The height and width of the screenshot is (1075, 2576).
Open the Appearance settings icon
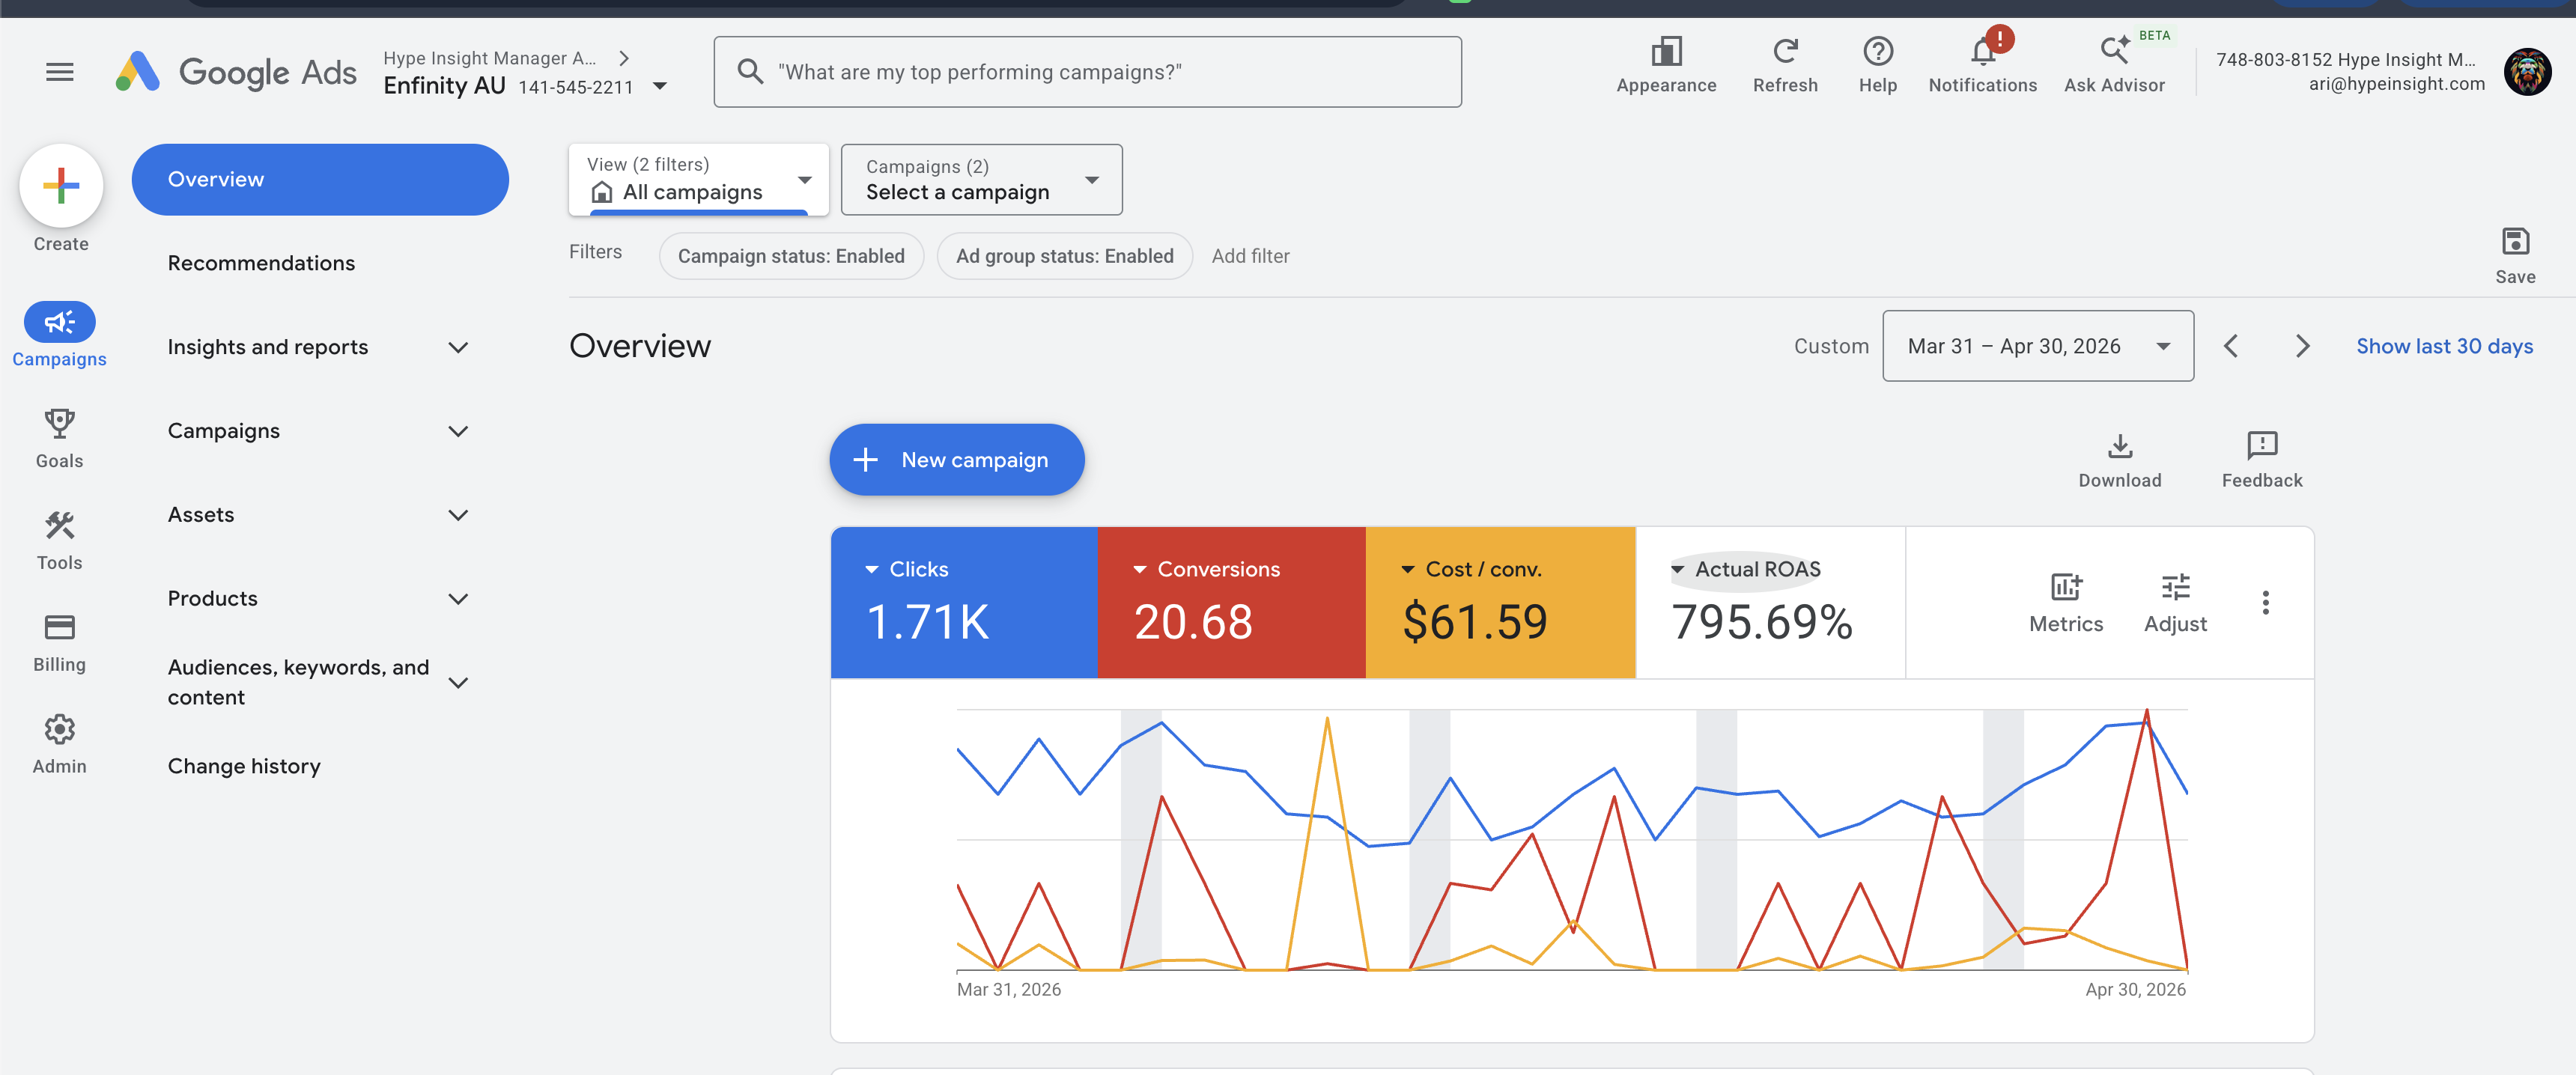(1666, 51)
